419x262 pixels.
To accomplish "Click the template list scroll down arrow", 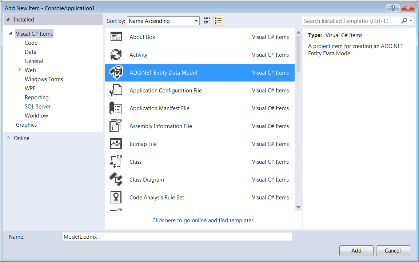I will pyautogui.click(x=299, y=207).
